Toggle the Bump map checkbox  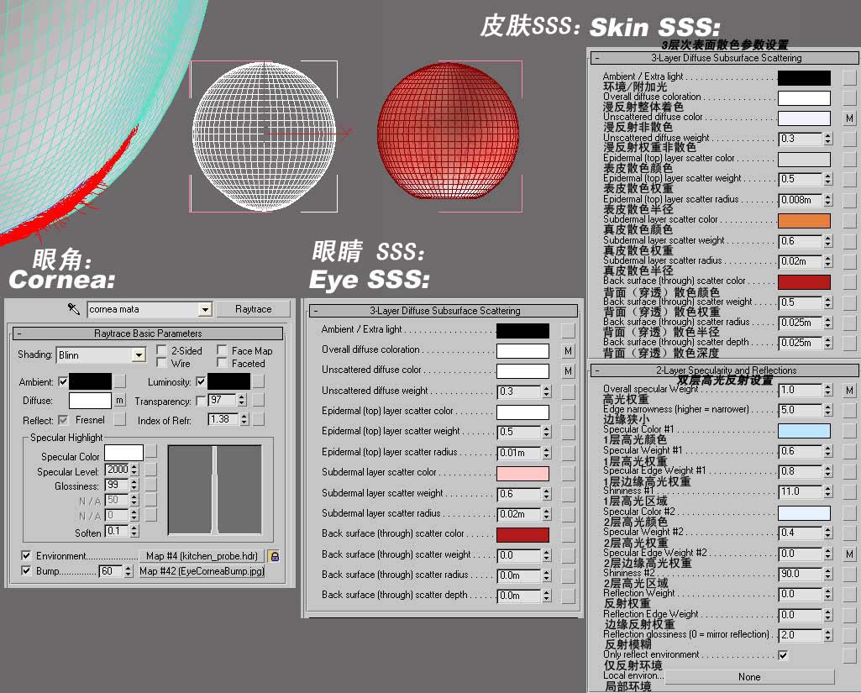[x=26, y=570]
